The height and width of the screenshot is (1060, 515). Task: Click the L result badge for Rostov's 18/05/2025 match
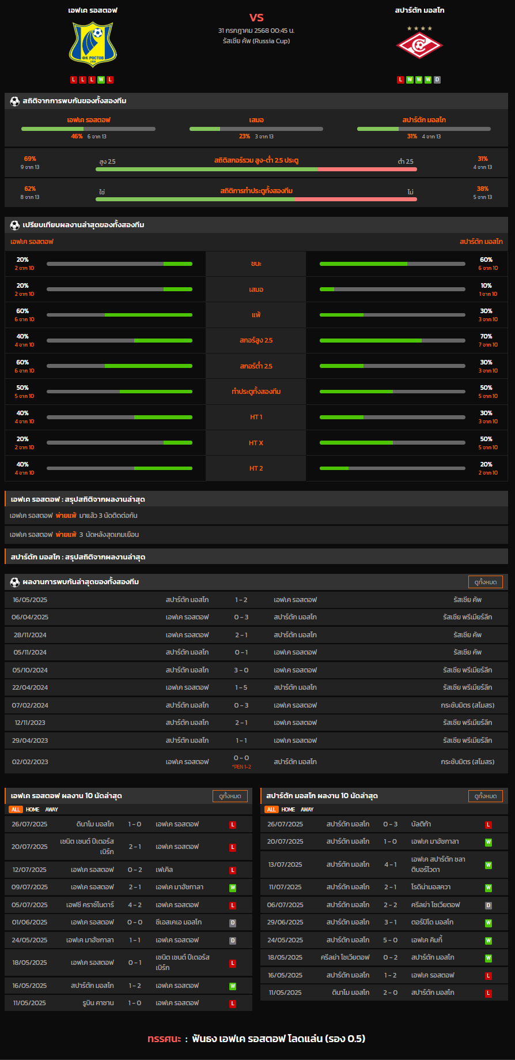[x=233, y=963]
